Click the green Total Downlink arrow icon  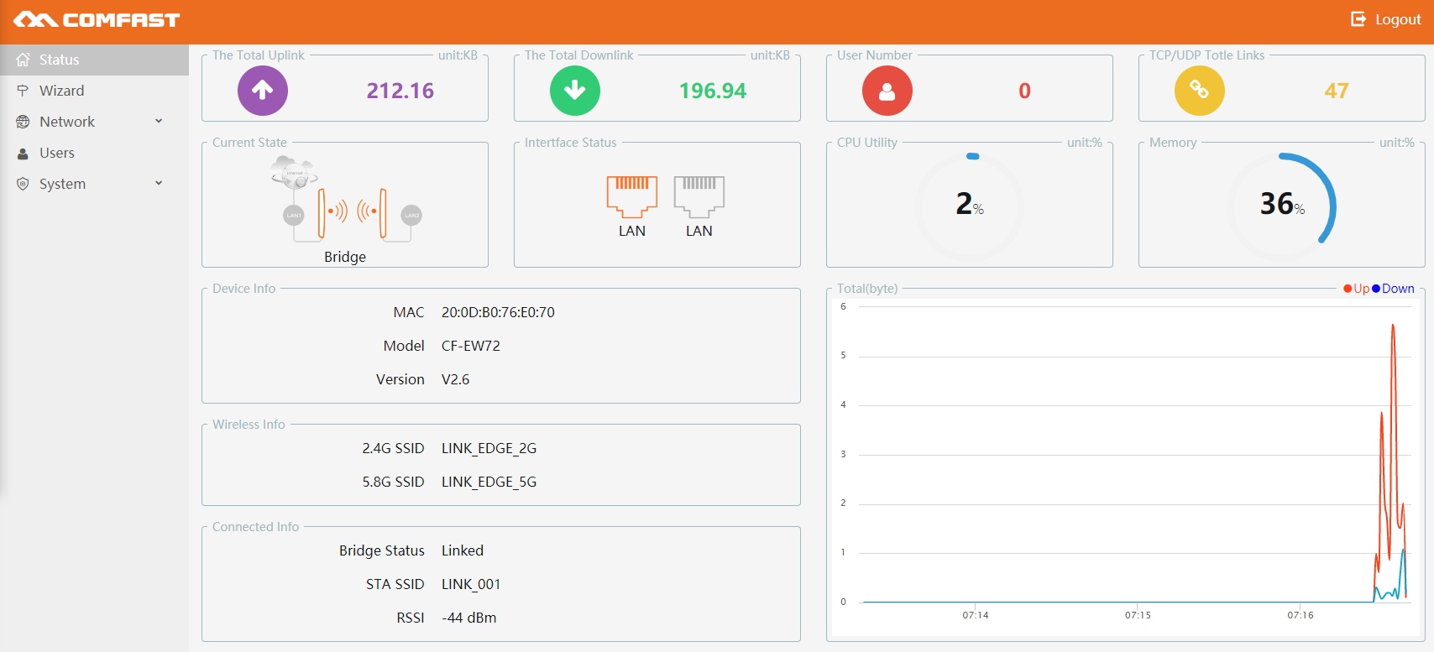(575, 91)
